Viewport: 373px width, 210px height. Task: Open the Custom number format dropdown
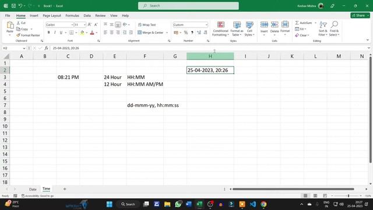click(x=206, y=24)
